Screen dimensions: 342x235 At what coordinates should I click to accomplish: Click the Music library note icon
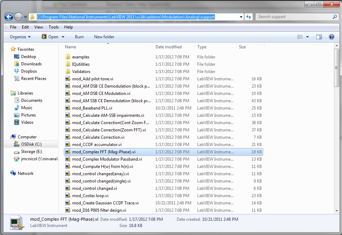tap(17, 107)
